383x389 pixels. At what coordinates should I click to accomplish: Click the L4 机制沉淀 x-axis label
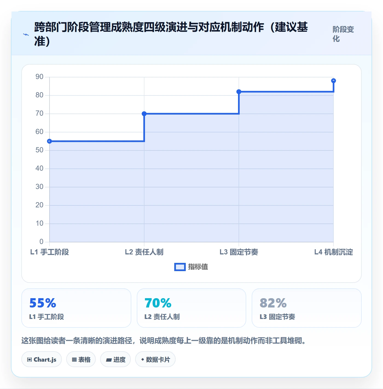click(333, 252)
